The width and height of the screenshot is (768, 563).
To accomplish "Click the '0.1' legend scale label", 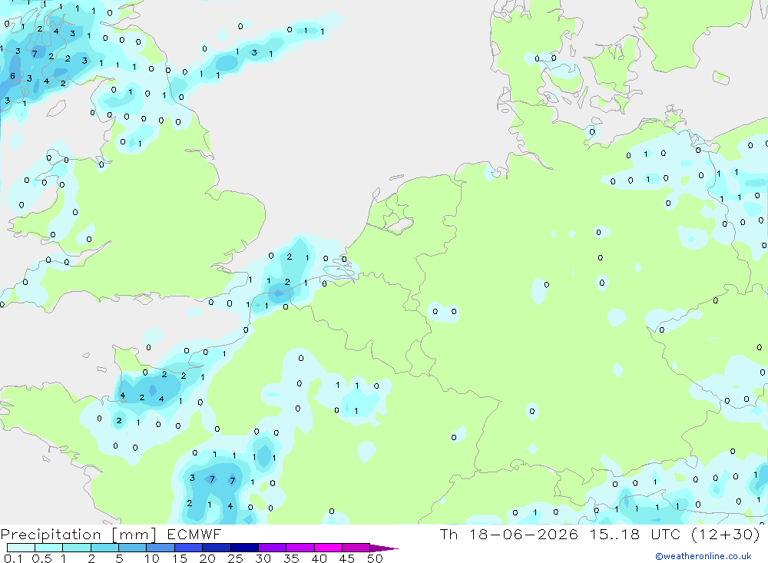I will [x=13, y=558].
